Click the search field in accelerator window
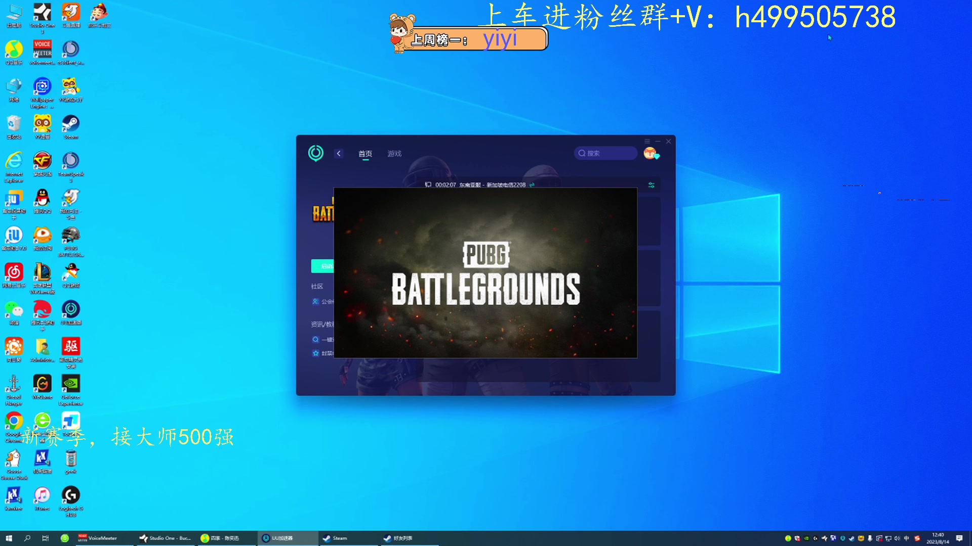 605,153
